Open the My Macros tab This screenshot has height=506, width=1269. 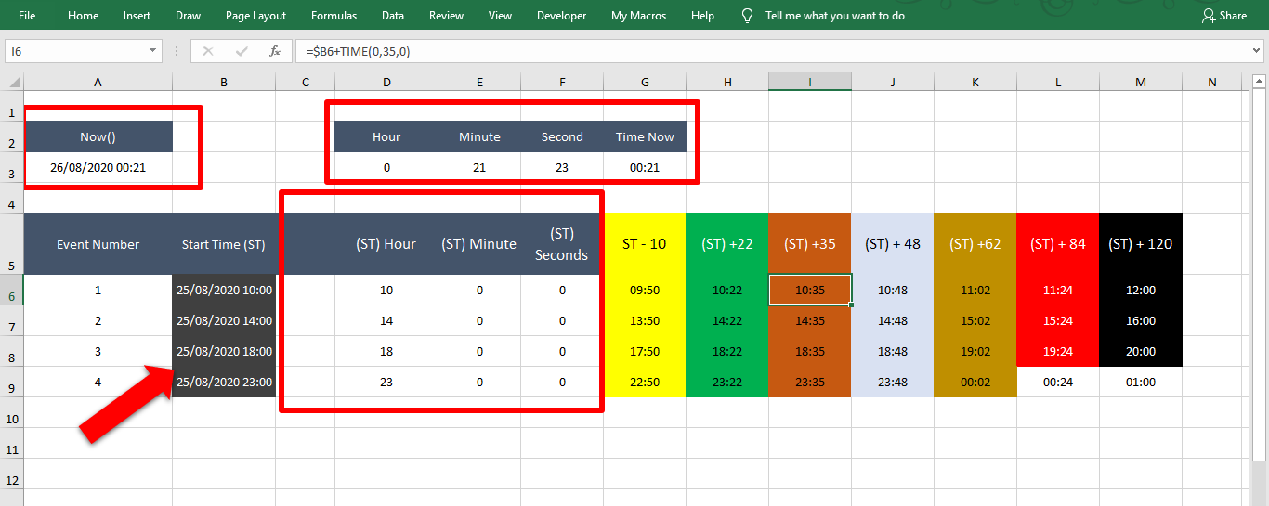point(638,16)
